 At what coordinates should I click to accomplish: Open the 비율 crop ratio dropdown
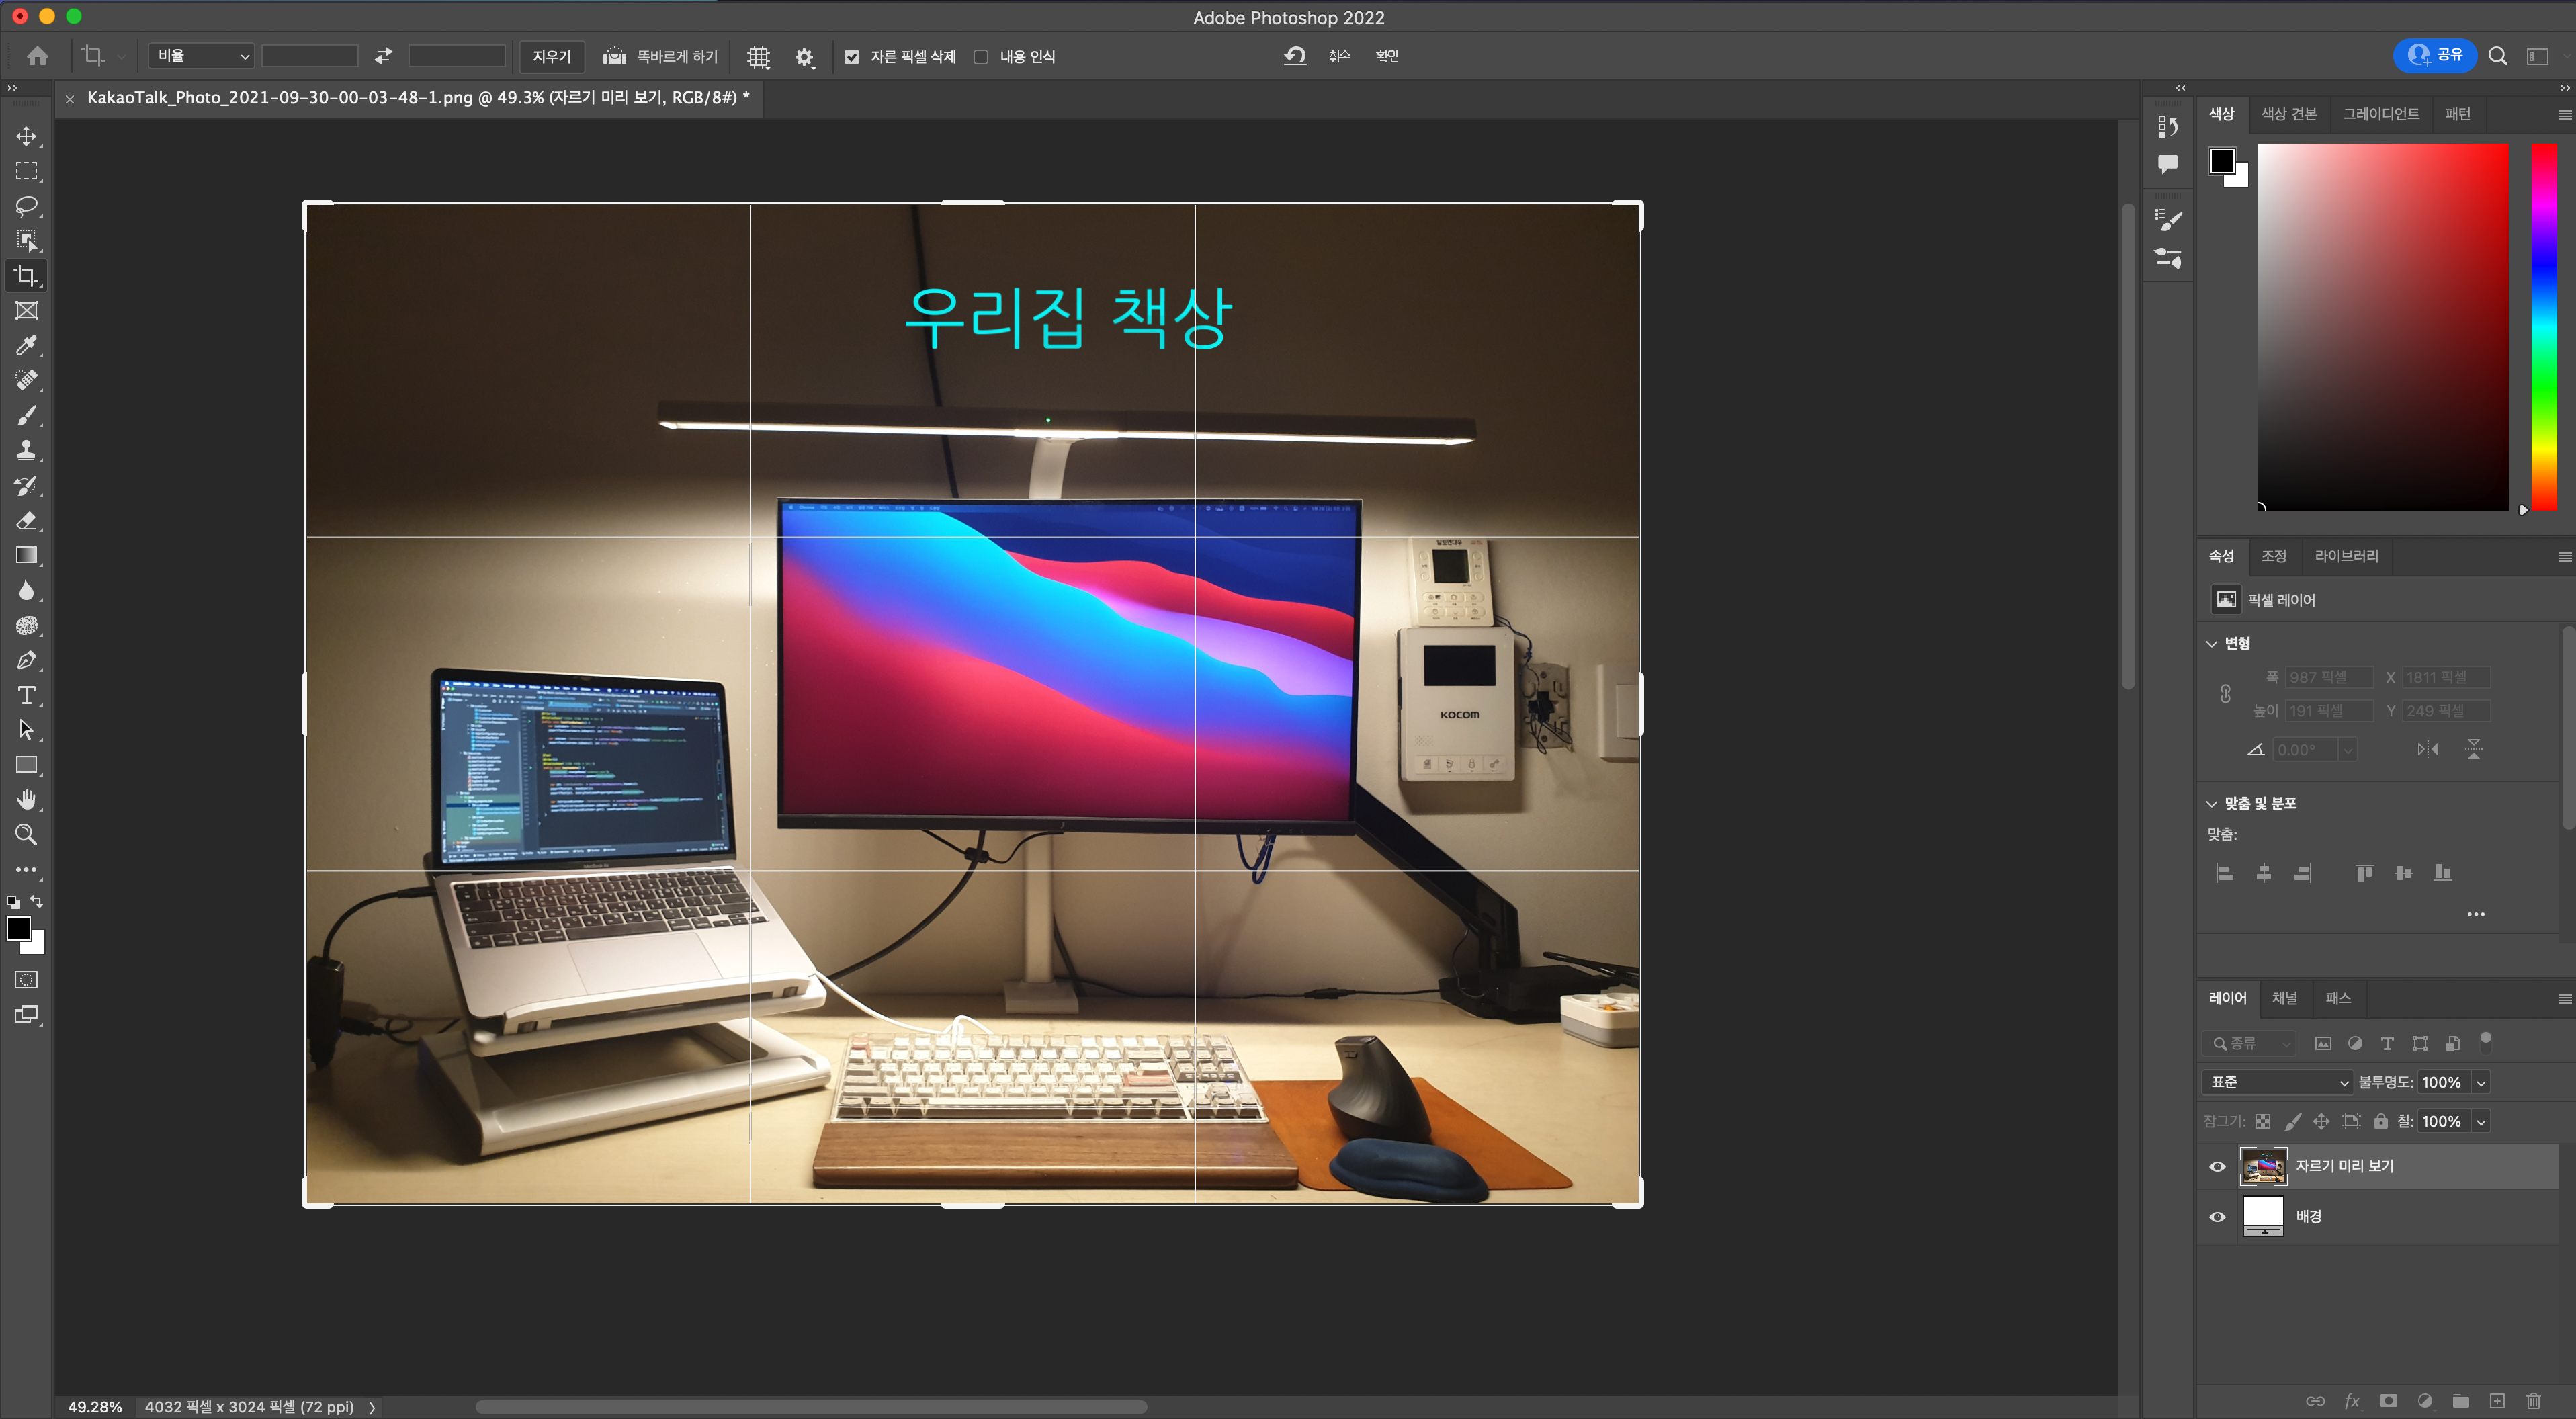(201, 56)
